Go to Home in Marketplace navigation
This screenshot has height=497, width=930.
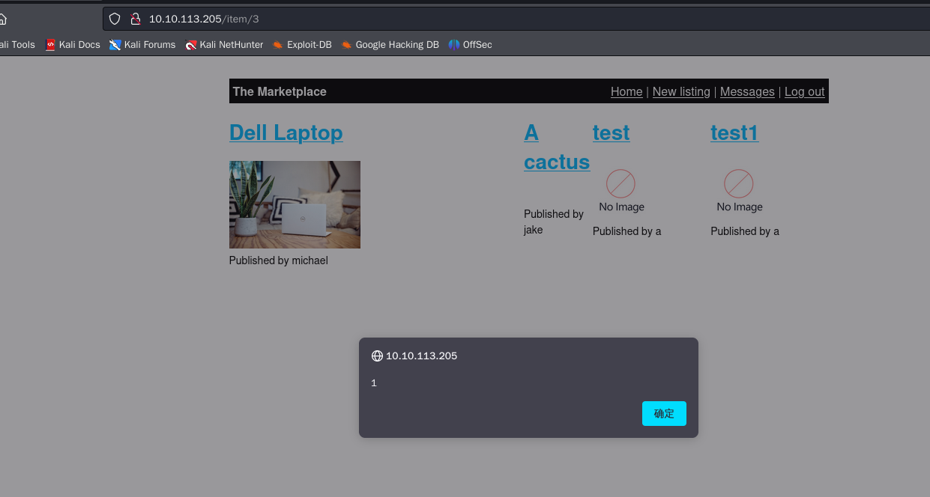point(626,91)
